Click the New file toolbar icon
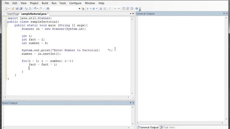 [x=6, y=9]
